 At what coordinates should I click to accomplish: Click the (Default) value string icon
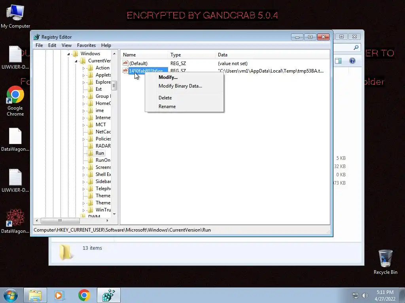(x=125, y=63)
